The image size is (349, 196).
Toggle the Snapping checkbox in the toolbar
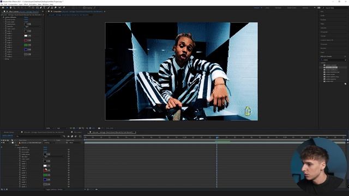point(84,8)
